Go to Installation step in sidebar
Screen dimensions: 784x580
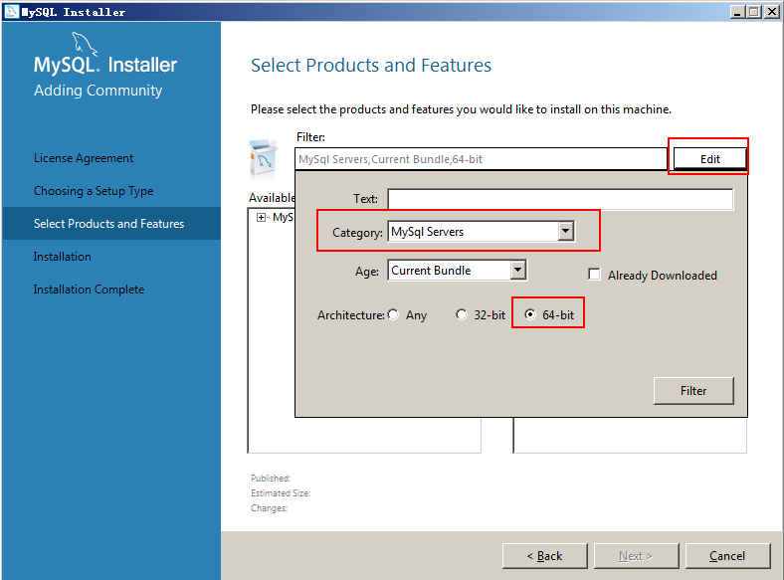pyautogui.click(x=63, y=257)
